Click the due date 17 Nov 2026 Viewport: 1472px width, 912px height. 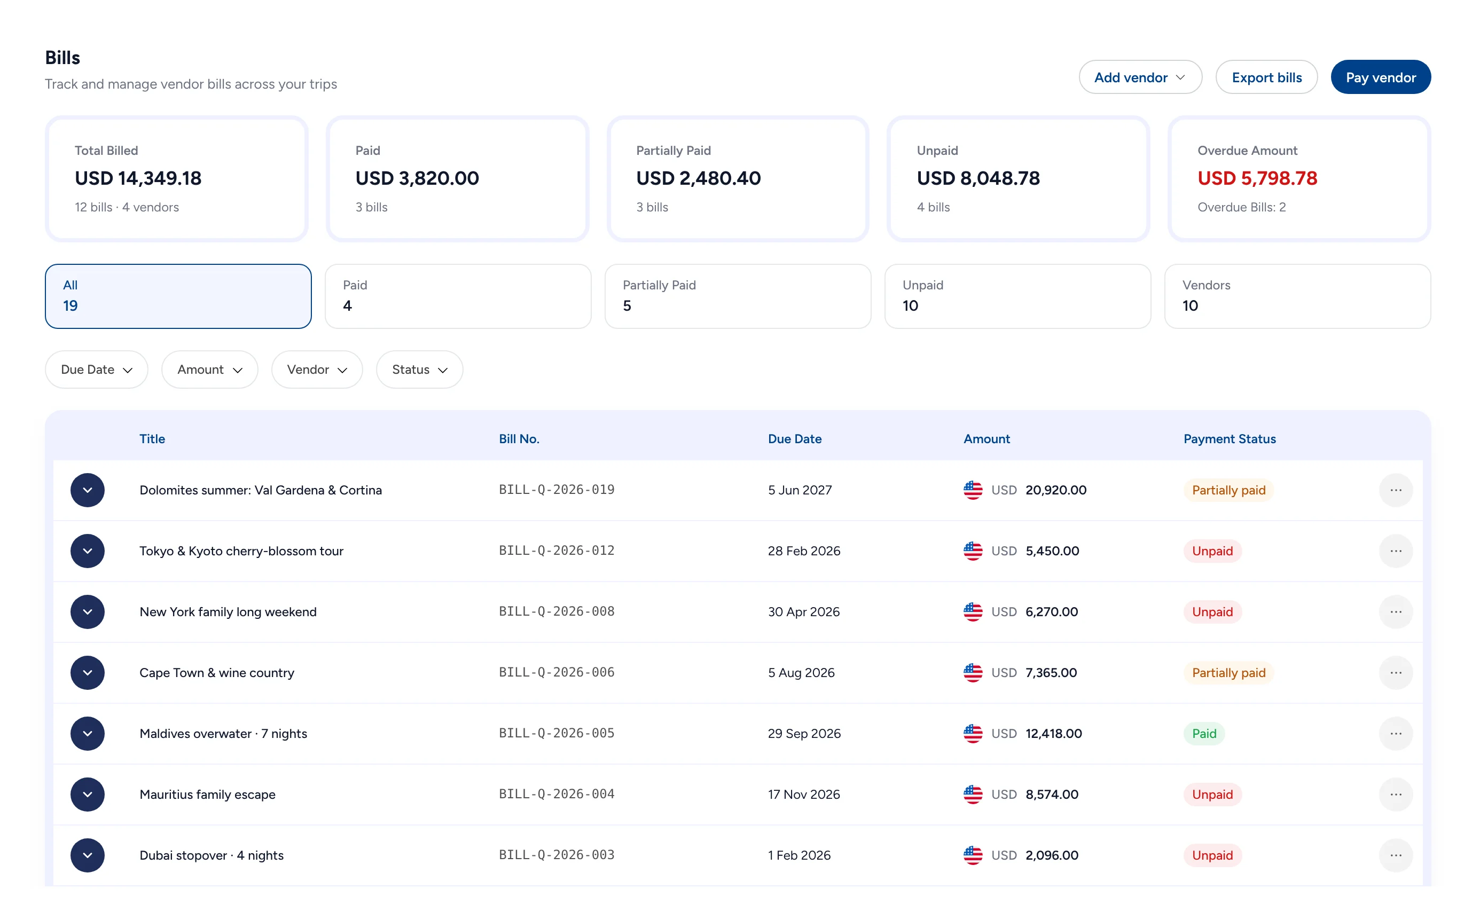(804, 795)
